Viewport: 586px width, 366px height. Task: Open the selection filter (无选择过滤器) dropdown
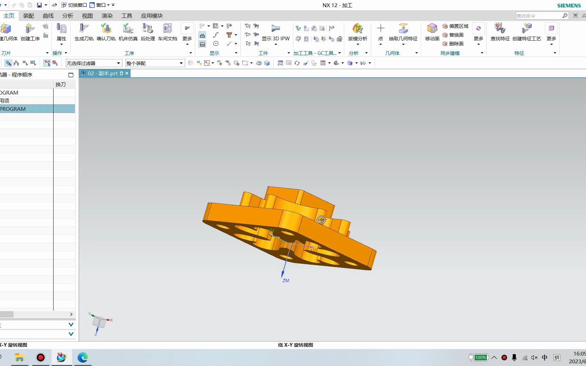pyautogui.click(x=94, y=63)
